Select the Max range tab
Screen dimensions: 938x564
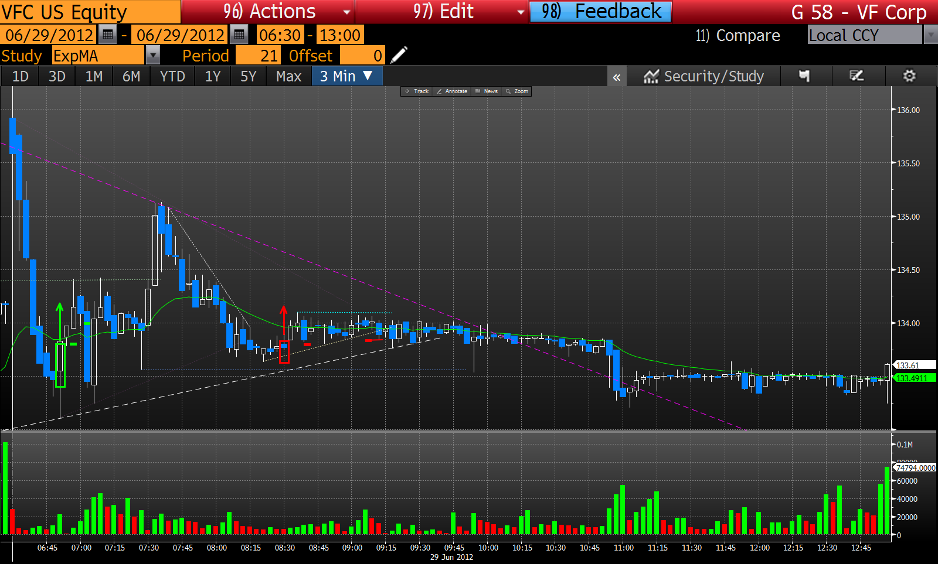pyautogui.click(x=288, y=76)
